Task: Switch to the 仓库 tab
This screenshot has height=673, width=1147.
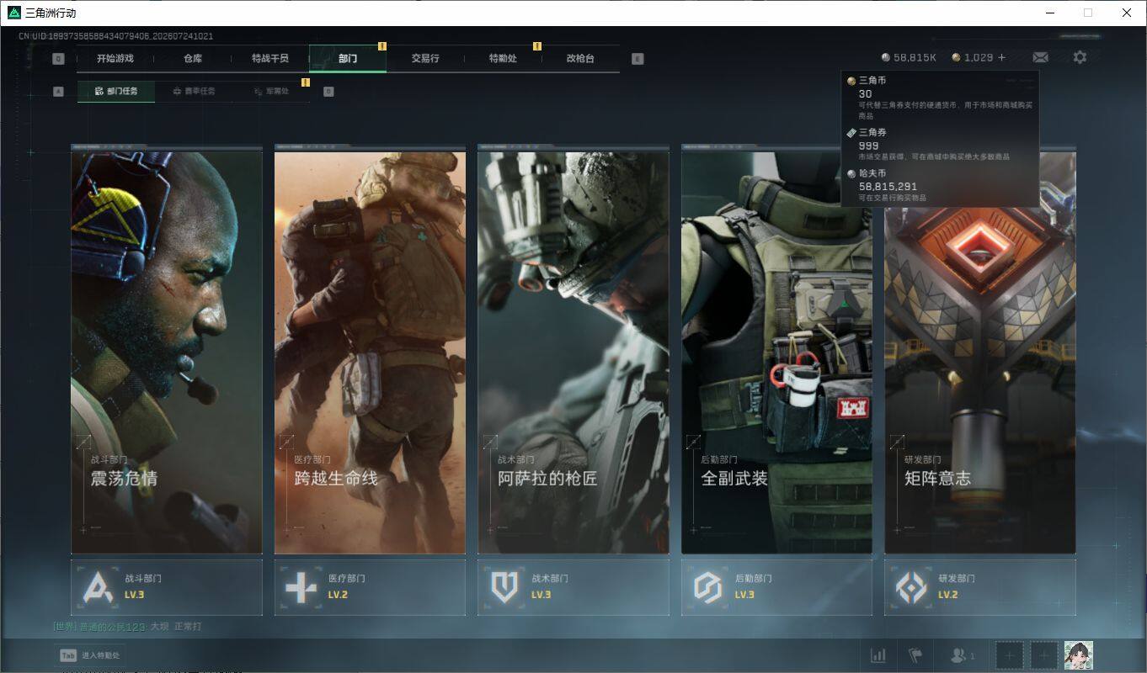Action: pos(193,59)
